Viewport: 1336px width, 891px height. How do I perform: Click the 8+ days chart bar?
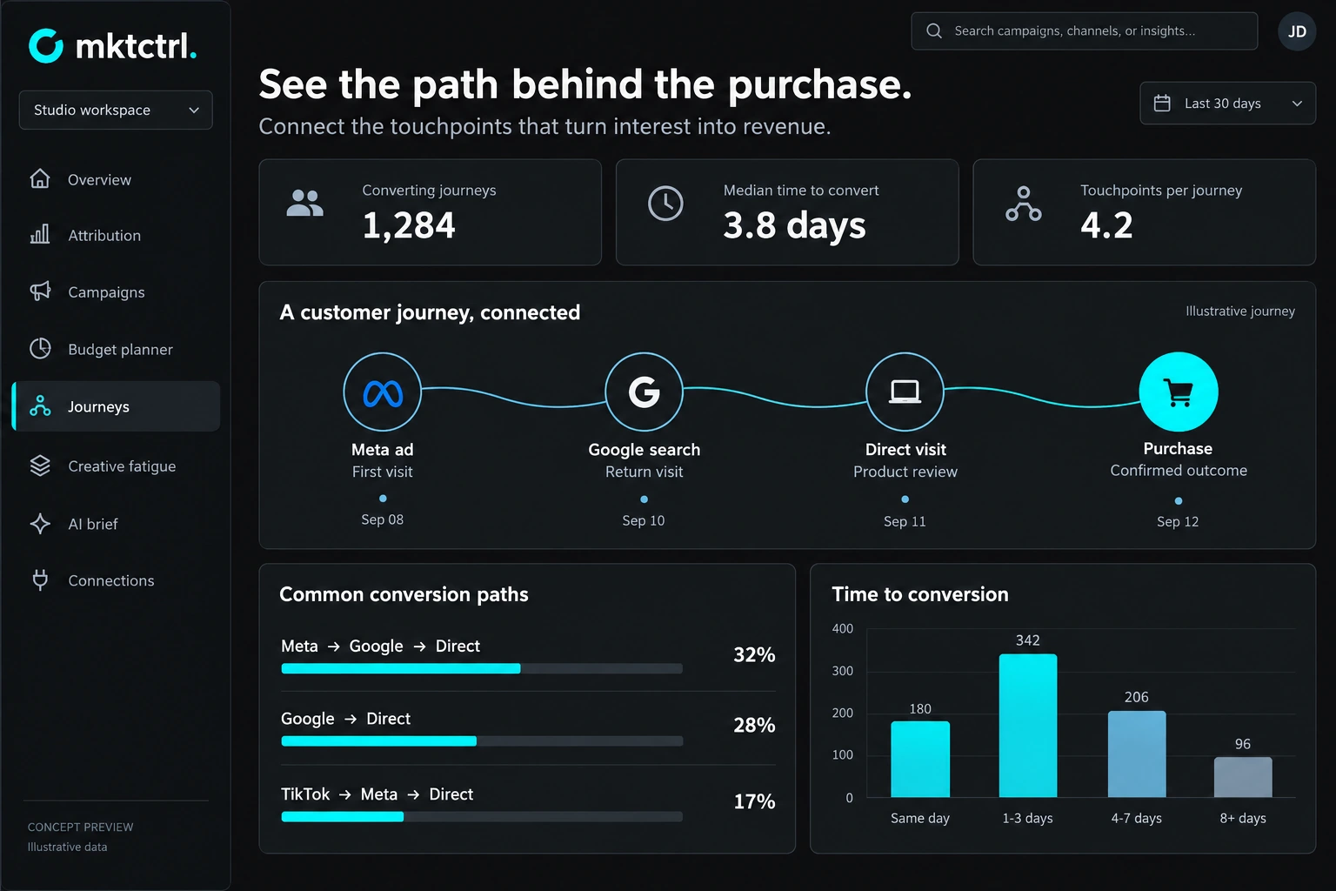click(x=1243, y=777)
